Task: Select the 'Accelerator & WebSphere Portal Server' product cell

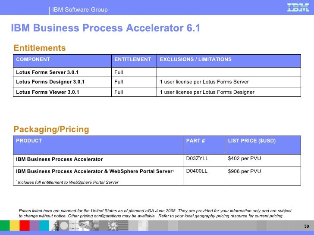Action: click(98, 176)
